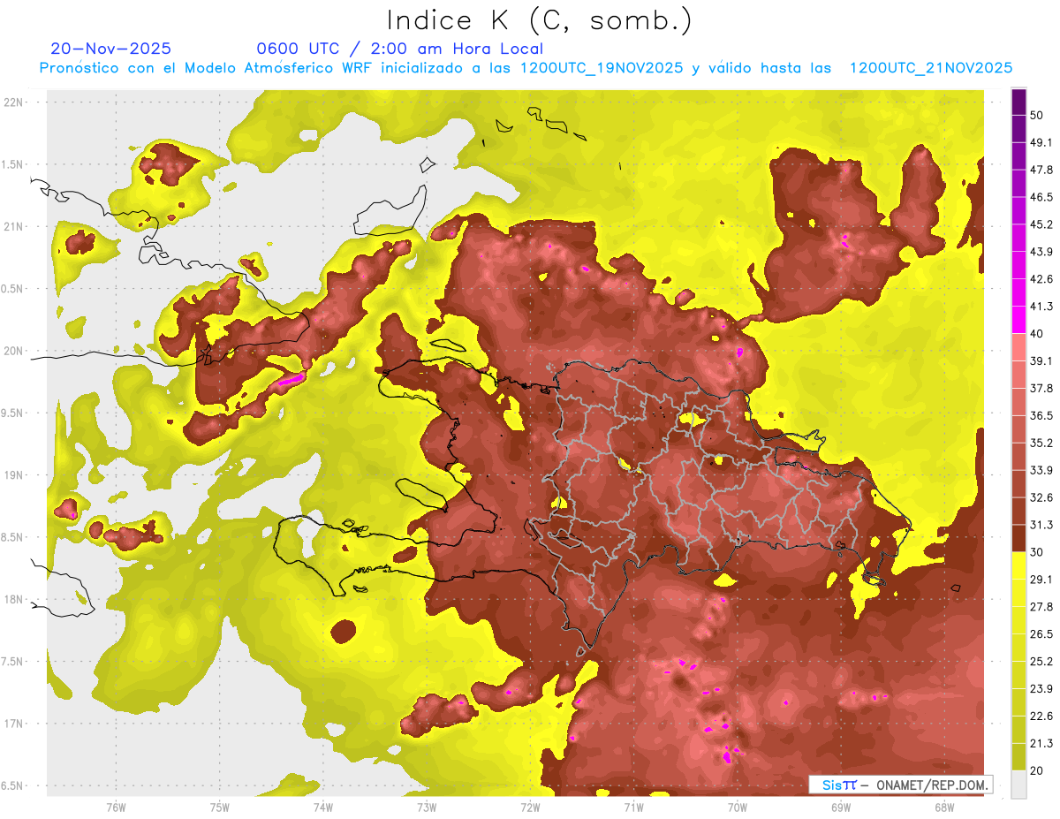Click the valid-until time '1200UTC_21NOV2025'
1060x819 pixels.
930,68
